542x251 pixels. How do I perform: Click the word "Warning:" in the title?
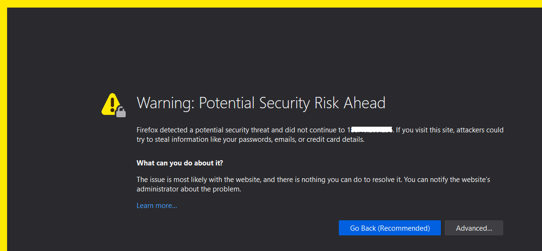click(x=165, y=103)
